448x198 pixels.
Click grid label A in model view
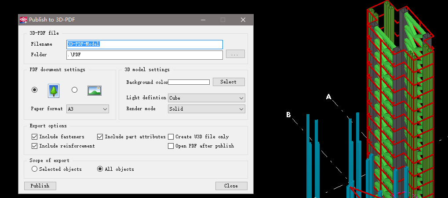[x=329, y=97]
